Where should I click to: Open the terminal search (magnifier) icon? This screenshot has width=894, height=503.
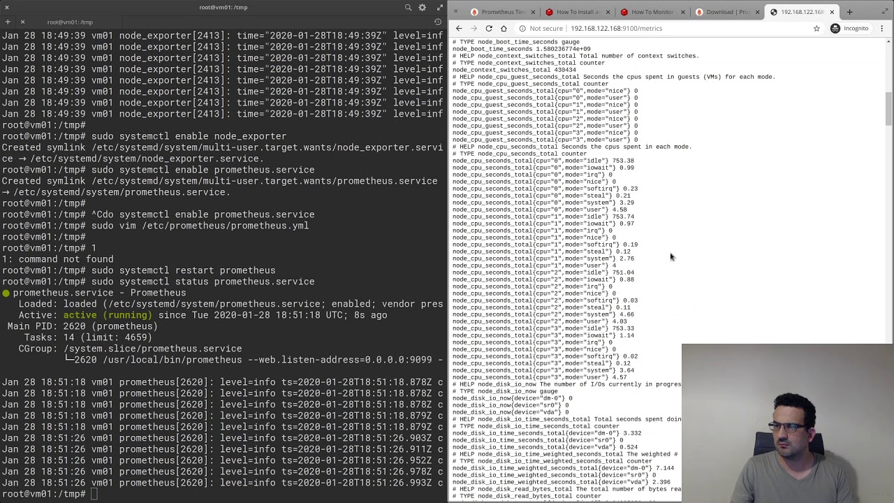tap(408, 7)
